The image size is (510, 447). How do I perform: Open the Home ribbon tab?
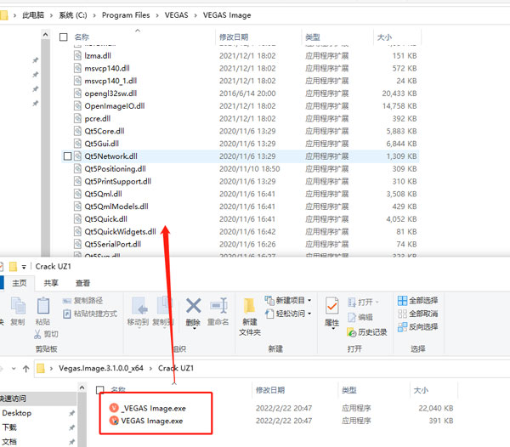tap(20, 283)
